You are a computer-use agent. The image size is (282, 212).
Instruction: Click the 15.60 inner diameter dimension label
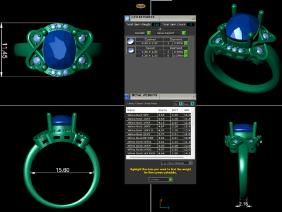click(62, 170)
